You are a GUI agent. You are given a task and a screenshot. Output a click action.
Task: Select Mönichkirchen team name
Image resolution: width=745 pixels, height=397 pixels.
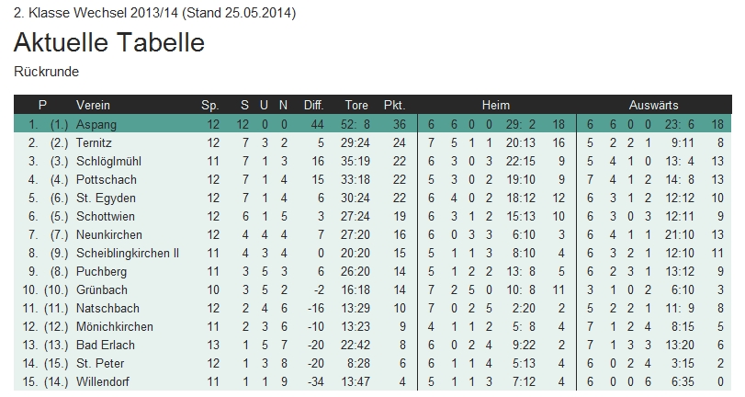[114, 326]
